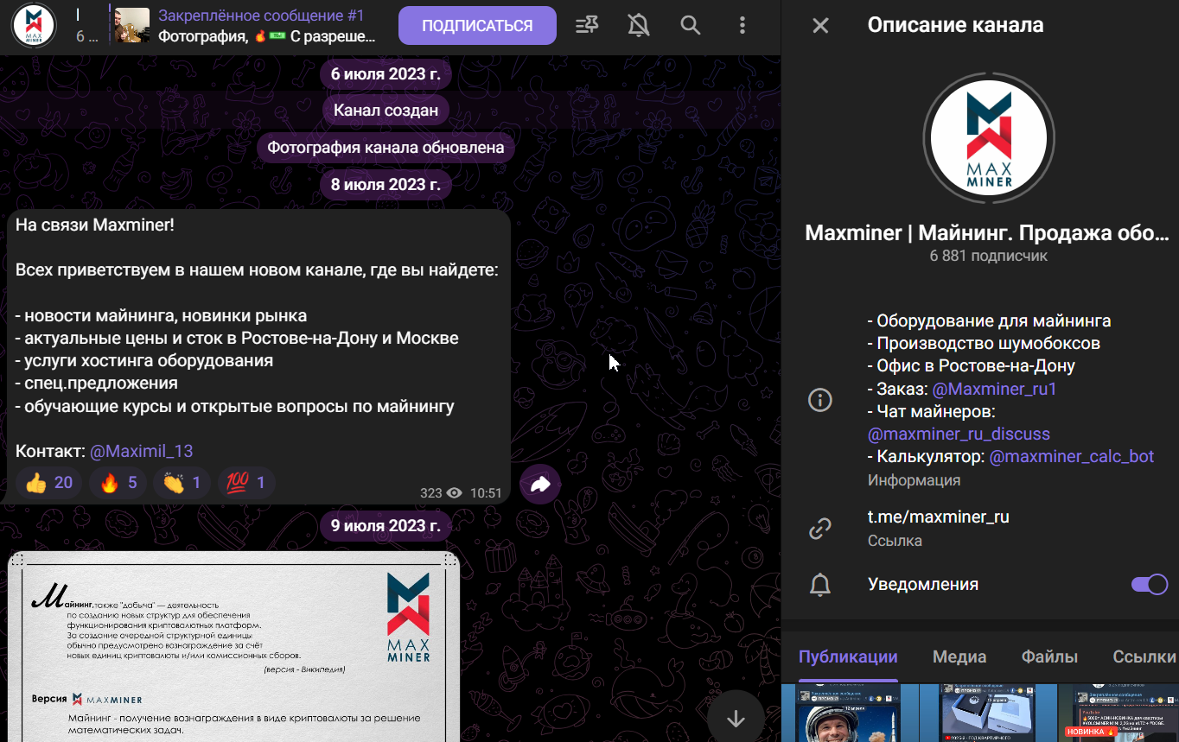
Task: Click the 6 881 подписчик count
Action: [989, 256]
